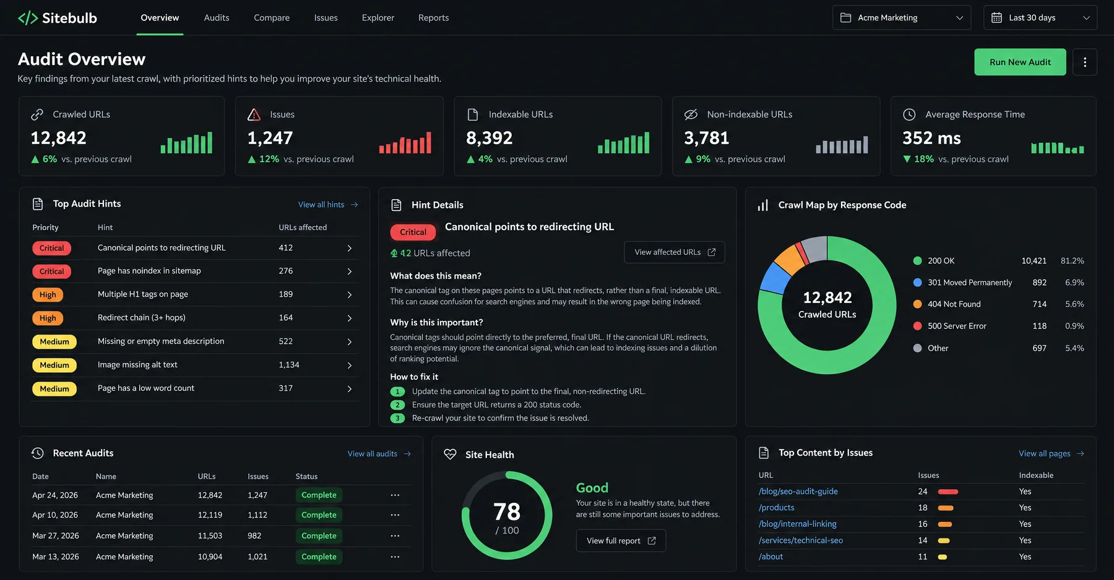Click the Average Response Time clock icon

909,114
